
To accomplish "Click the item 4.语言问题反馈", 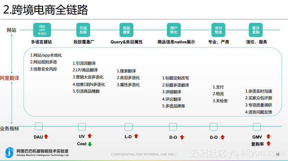I will tap(259, 112).
